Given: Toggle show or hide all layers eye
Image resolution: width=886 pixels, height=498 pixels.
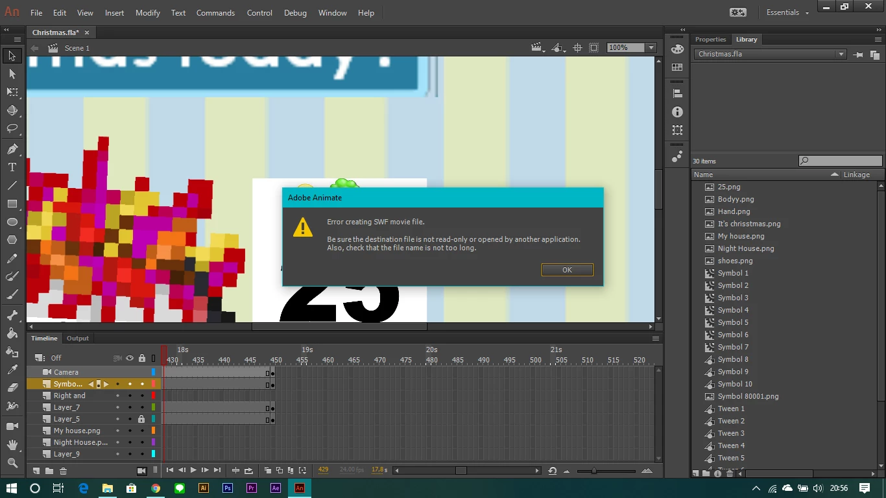Looking at the screenshot, I should click(130, 358).
